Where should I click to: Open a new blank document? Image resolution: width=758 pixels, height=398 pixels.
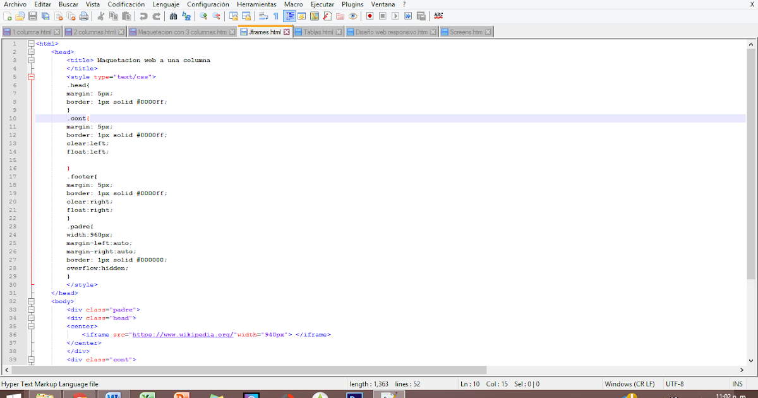[x=6, y=16]
